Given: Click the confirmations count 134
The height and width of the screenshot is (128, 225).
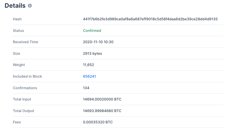Looking at the screenshot, I should (86, 88).
